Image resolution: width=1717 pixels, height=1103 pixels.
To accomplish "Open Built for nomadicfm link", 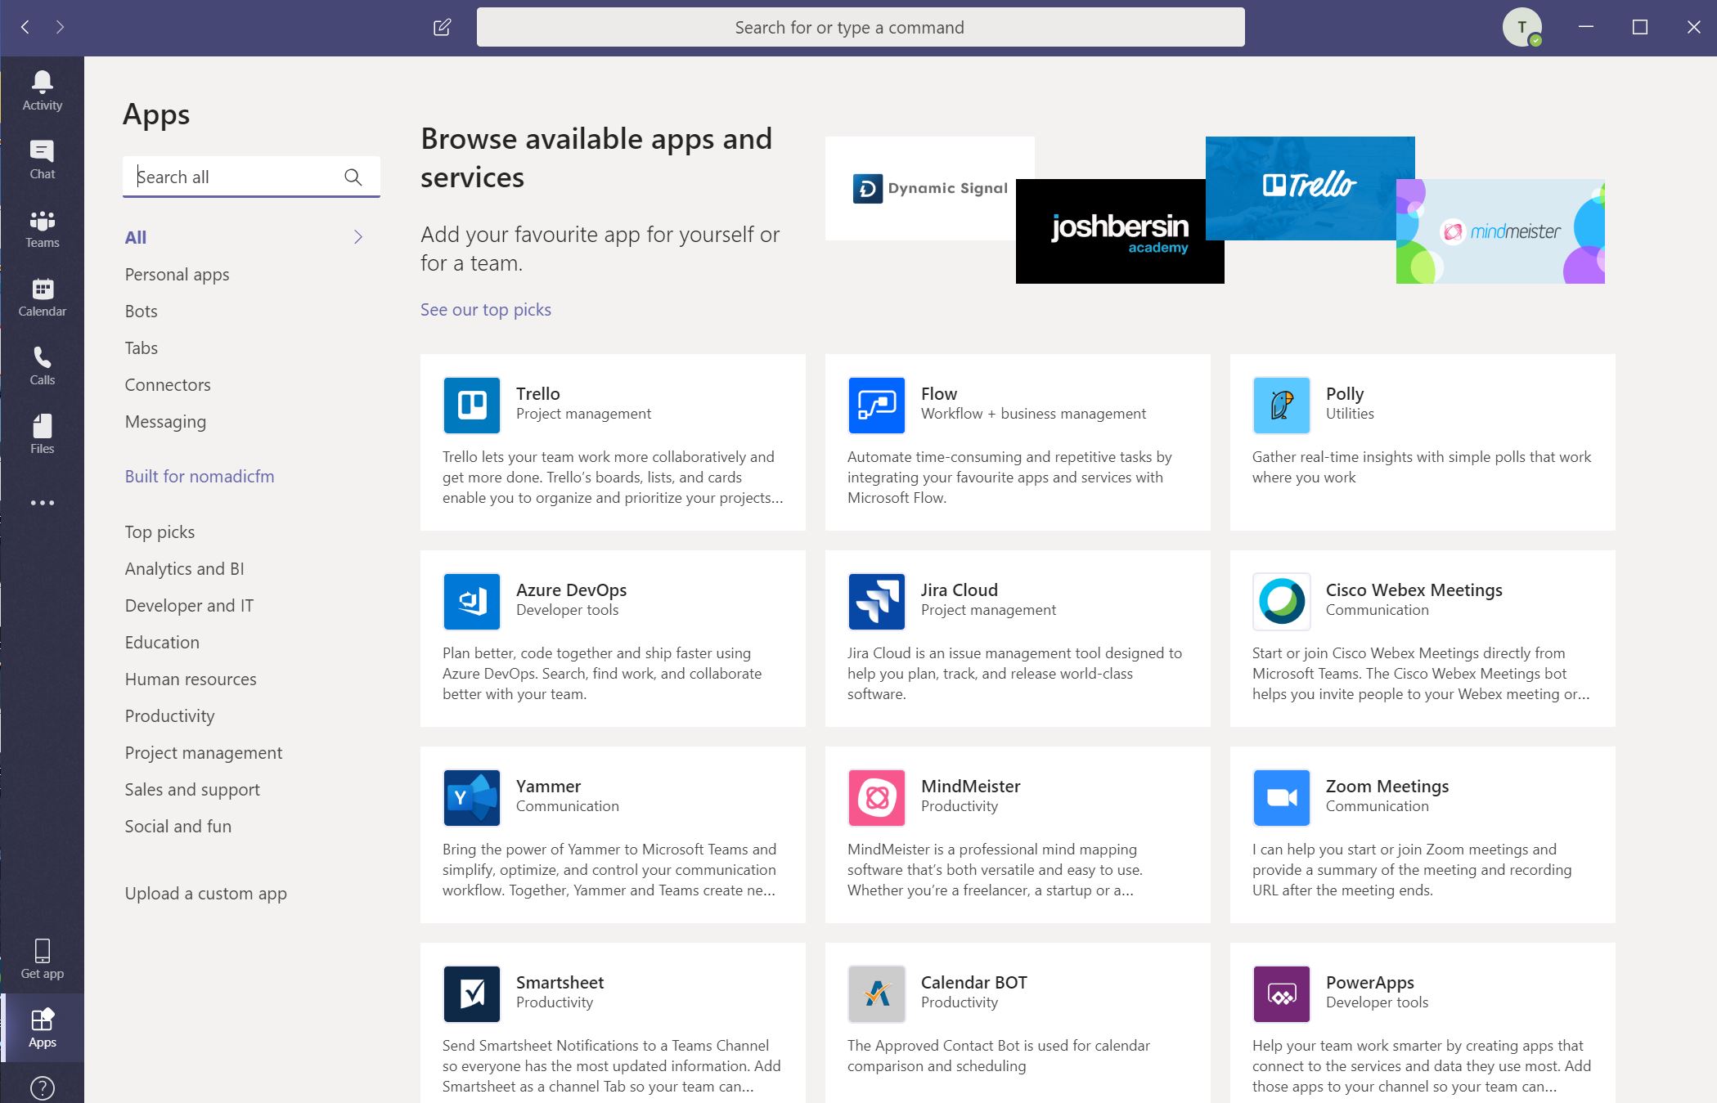I will [x=199, y=477].
